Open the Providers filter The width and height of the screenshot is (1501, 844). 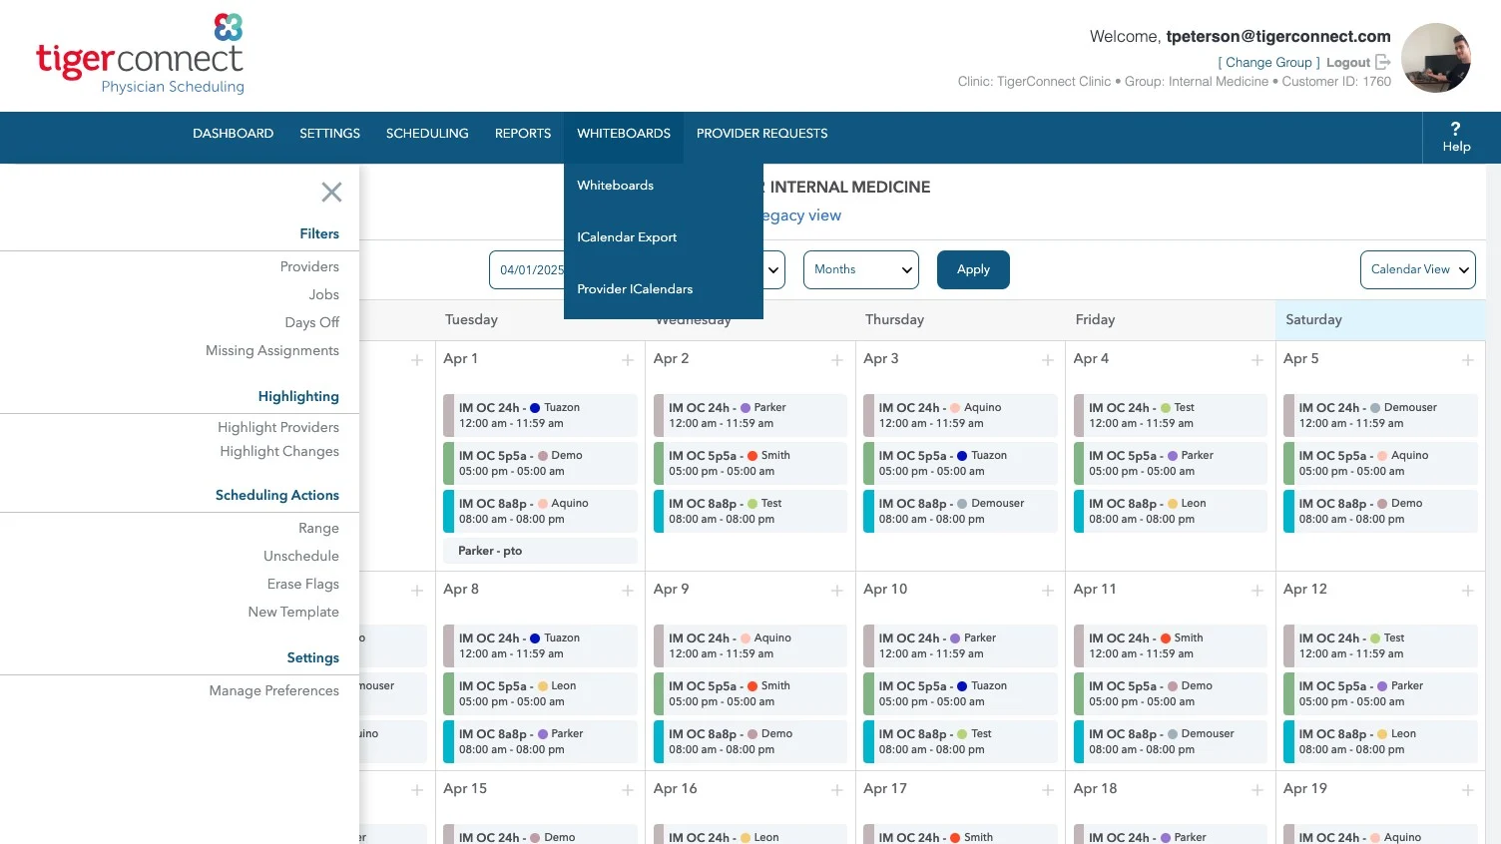point(309,266)
